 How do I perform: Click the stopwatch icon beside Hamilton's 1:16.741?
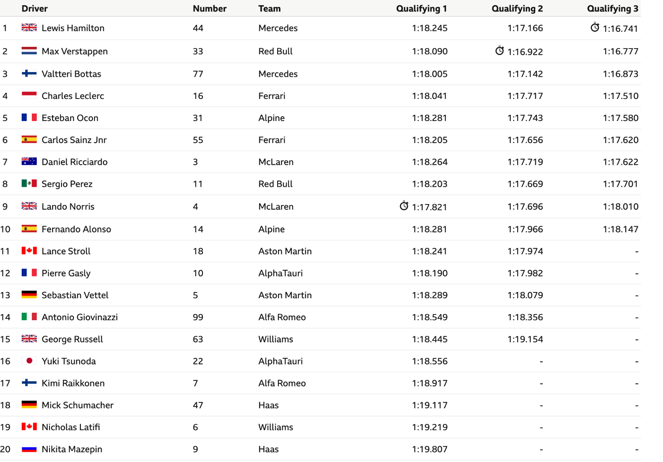click(595, 27)
